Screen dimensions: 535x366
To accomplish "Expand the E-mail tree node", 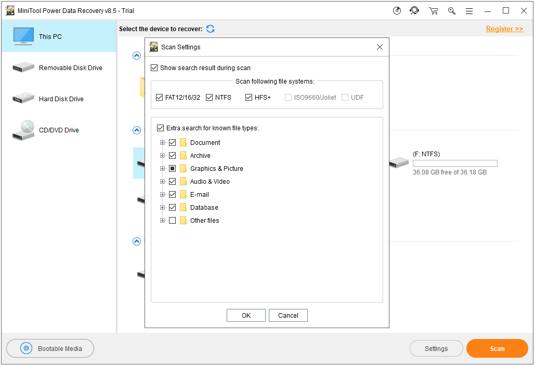I will pyautogui.click(x=162, y=194).
